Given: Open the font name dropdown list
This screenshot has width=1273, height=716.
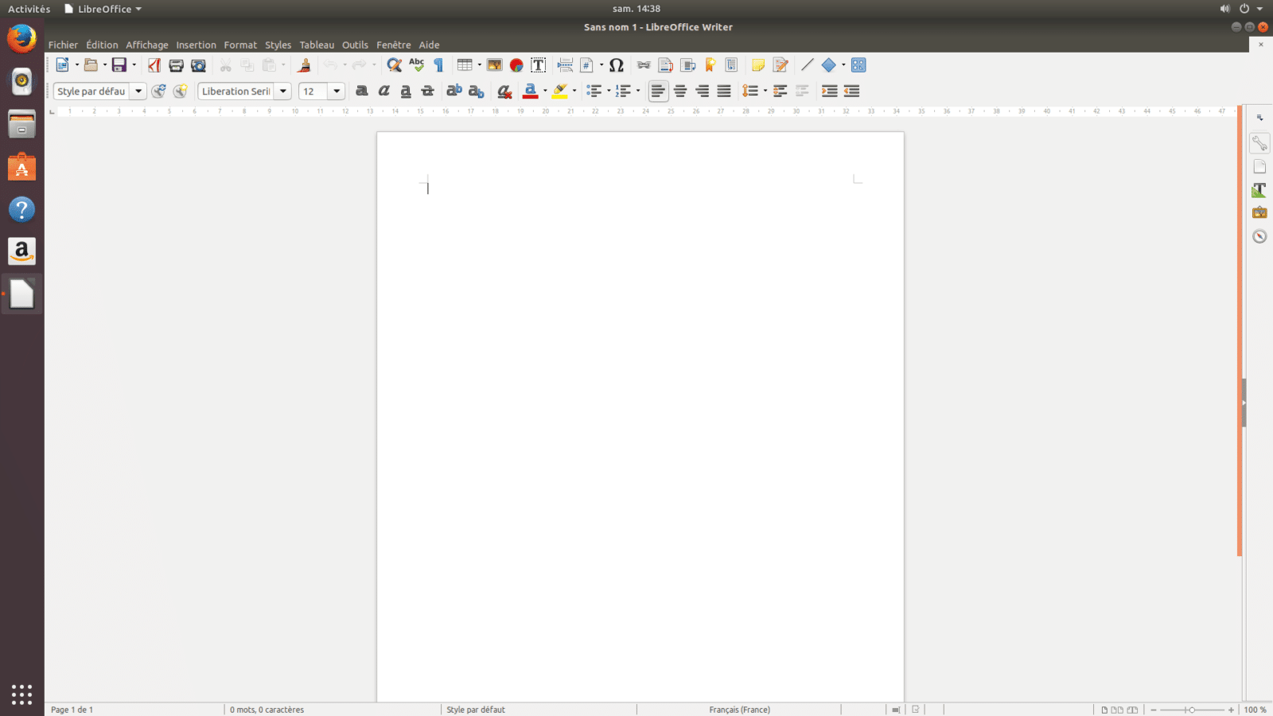Looking at the screenshot, I should [x=283, y=91].
